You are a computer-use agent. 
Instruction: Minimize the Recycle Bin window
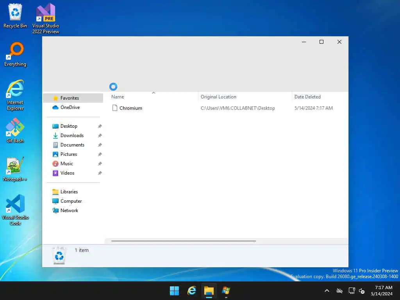point(304,42)
